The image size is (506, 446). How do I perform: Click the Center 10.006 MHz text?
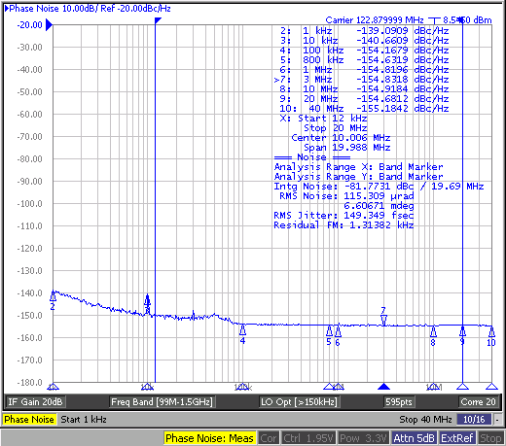[341, 138]
